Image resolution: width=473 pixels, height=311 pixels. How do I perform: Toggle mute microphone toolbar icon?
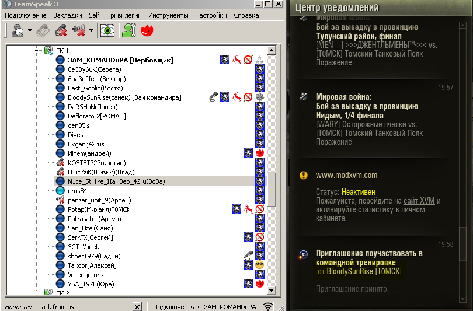(x=61, y=30)
